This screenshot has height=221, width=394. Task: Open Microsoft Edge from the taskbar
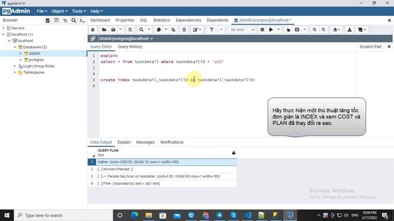tap(134, 215)
